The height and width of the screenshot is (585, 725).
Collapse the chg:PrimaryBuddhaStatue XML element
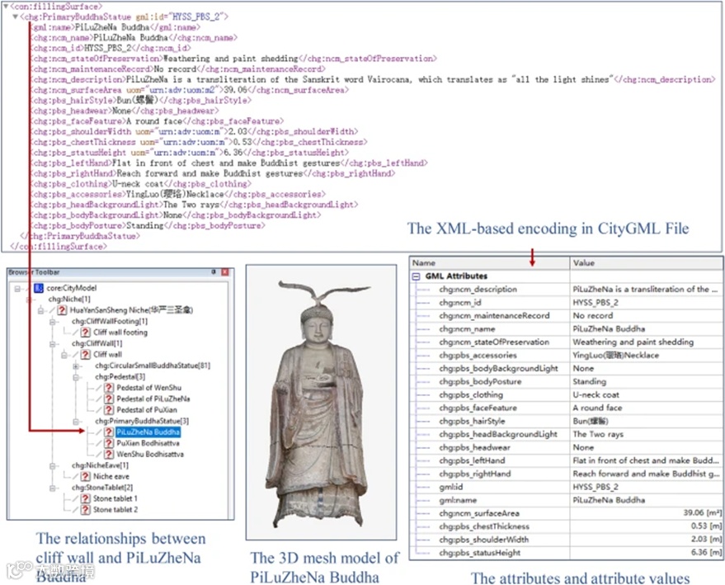15,17
